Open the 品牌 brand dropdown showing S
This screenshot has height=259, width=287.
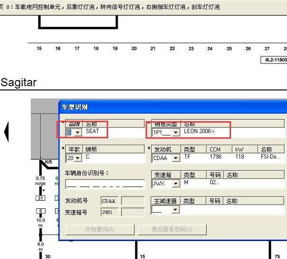tap(78, 133)
